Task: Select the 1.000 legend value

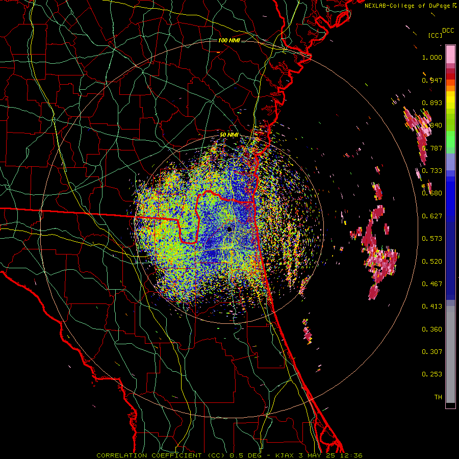Action: [x=432, y=57]
